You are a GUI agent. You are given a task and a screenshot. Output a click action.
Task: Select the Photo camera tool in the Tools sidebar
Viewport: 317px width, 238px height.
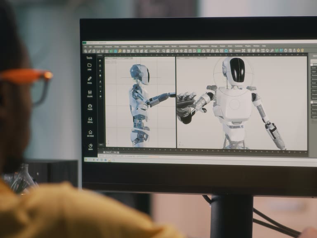click(x=90, y=107)
